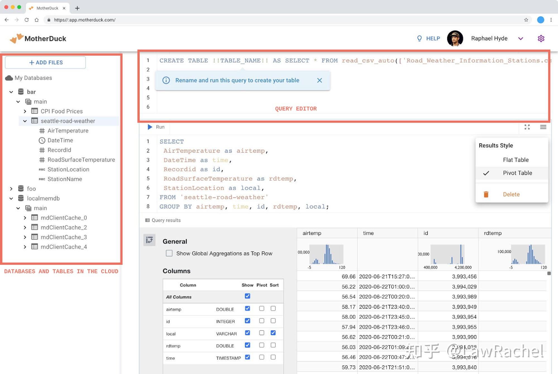Click the browser reload icon

click(x=27, y=20)
